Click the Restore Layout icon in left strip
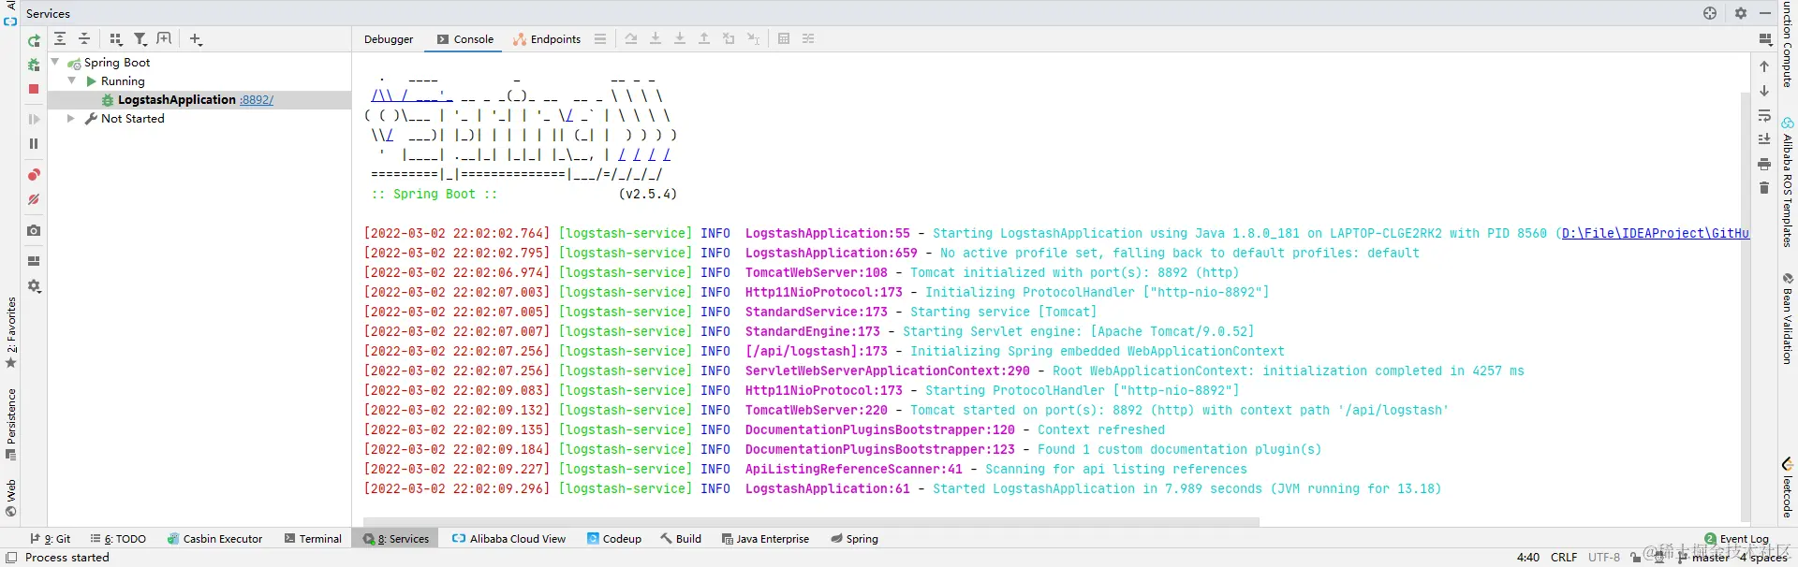This screenshot has height=567, width=1798. click(x=34, y=261)
